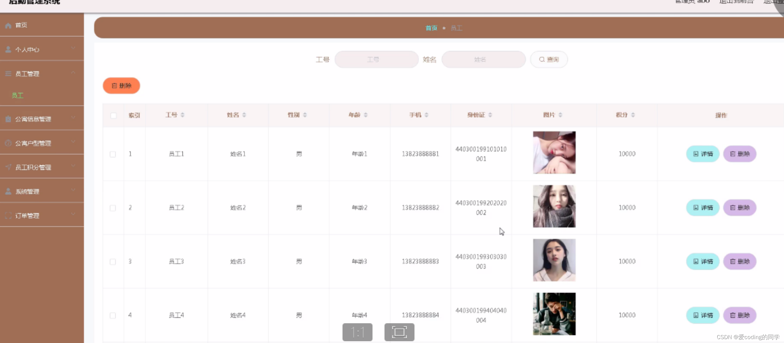
Task: Sort by the 工号 column arrows
Action: coord(183,115)
